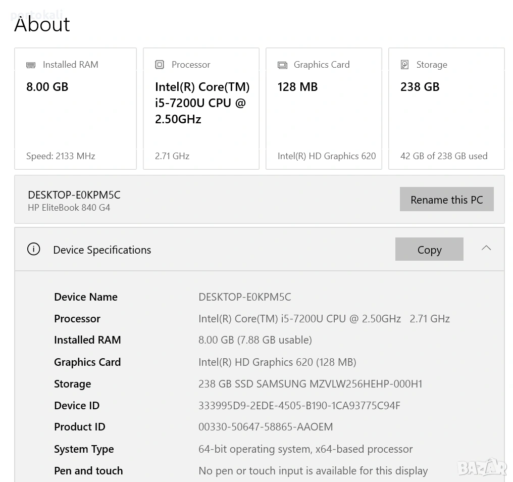513x482 pixels.
Task: Click the Storage SSD SAMSUNG value text
Action: click(x=310, y=384)
